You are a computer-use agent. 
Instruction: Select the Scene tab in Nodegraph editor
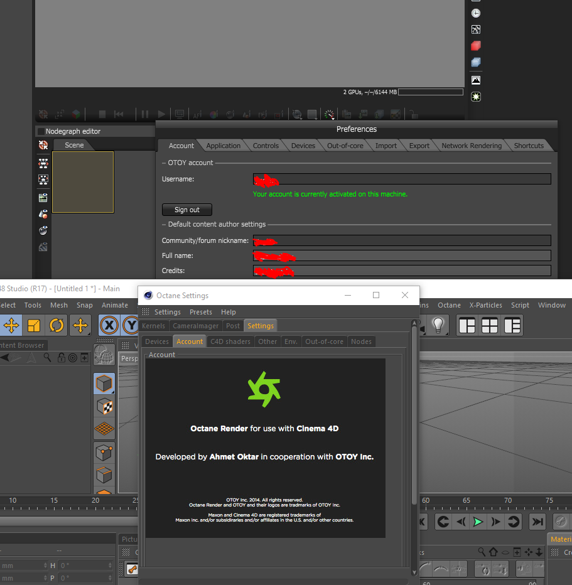[x=74, y=145]
